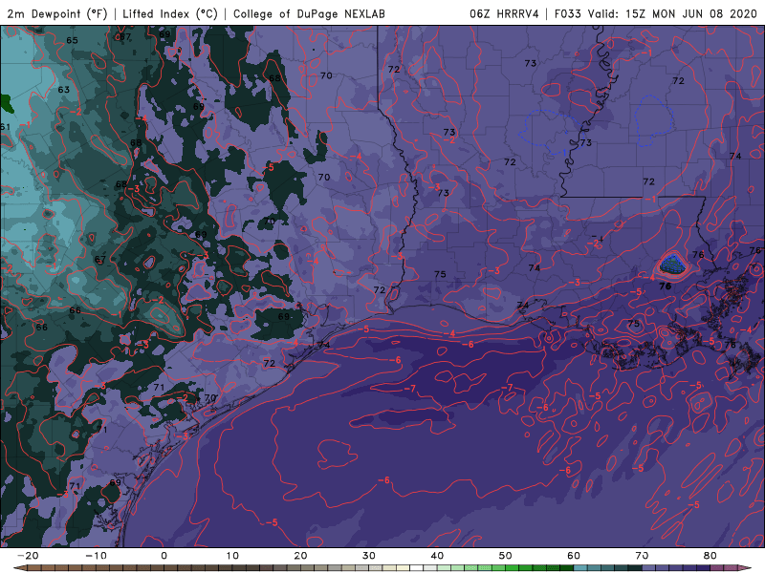Click the '40' legend tick label
The image size is (765, 573).
coord(437,556)
